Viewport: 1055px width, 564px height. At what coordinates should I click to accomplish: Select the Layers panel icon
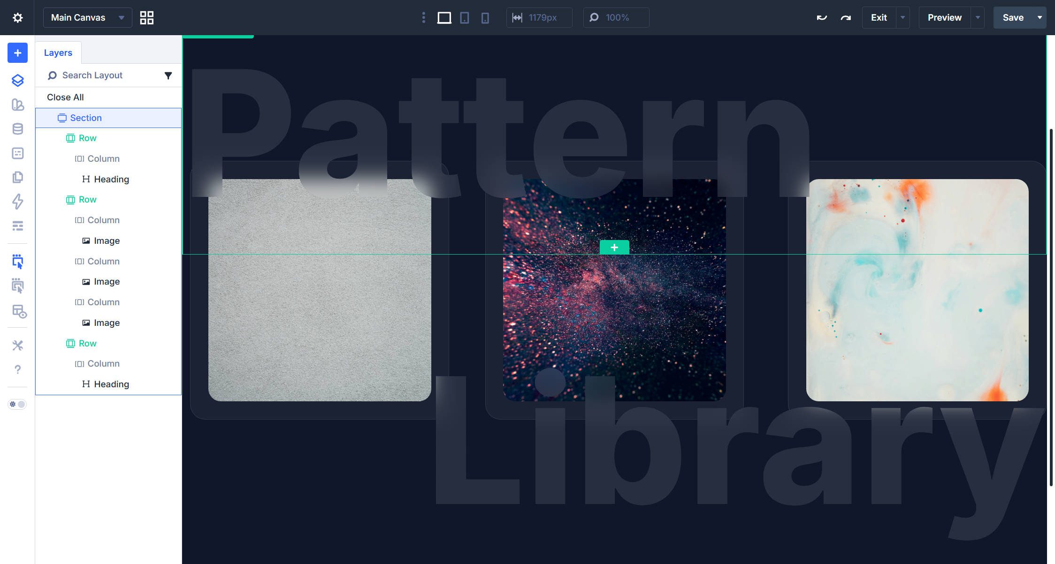[17, 80]
